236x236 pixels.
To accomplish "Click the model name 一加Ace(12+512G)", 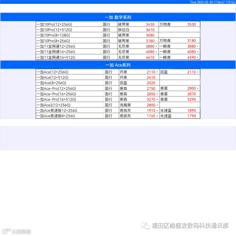I will pos(52,77).
